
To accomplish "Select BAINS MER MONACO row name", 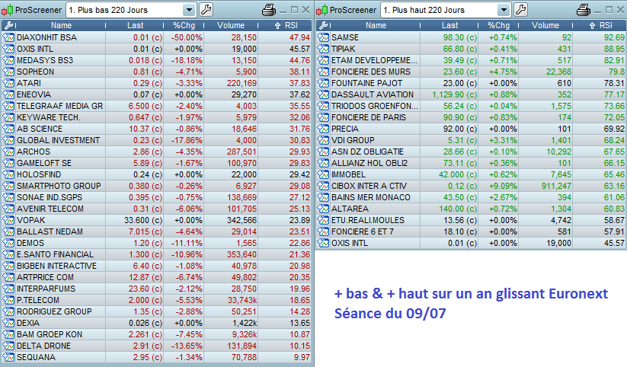I will tap(371, 197).
